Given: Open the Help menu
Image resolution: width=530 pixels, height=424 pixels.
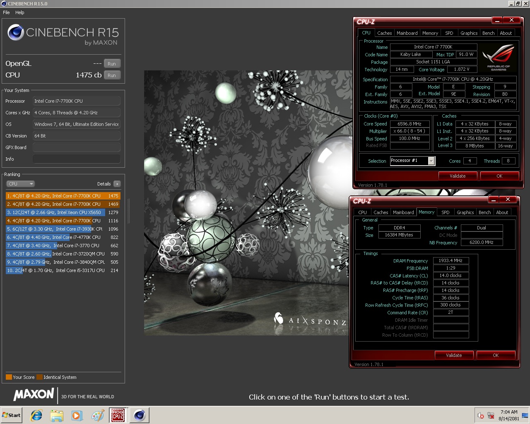Looking at the screenshot, I should pyautogui.click(x=20, y=12).
